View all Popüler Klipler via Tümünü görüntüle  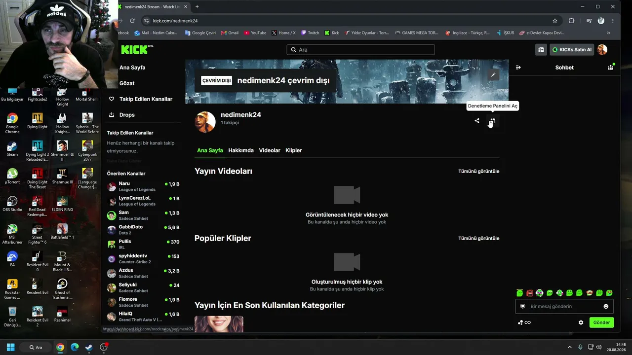(479, 239)
